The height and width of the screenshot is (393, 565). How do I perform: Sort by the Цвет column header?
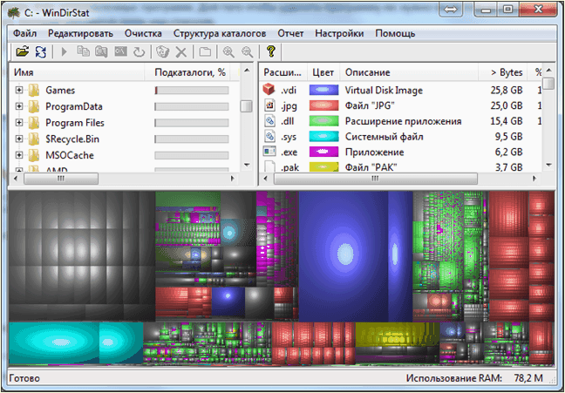tap(323, 72)
